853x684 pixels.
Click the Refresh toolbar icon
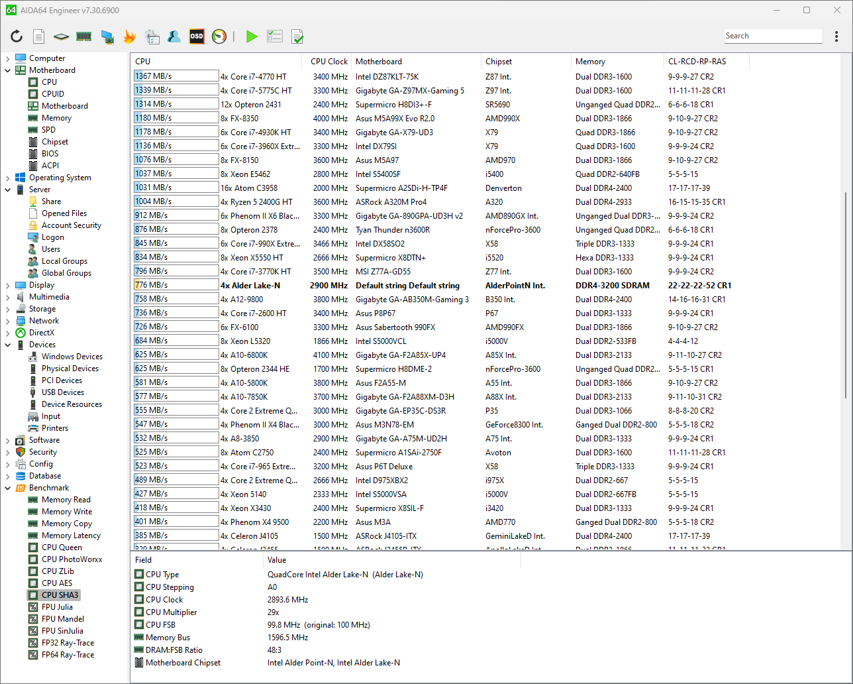pos(17,36)
